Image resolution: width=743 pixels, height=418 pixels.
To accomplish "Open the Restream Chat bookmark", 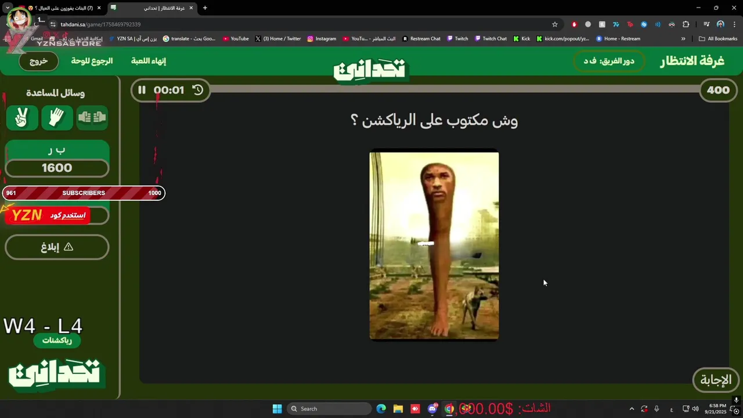I will (421, 39).
